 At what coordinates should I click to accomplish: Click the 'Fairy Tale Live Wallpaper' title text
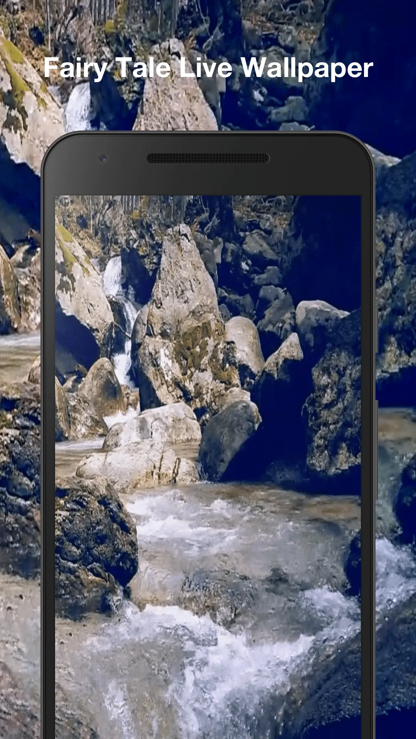[208, 68]
